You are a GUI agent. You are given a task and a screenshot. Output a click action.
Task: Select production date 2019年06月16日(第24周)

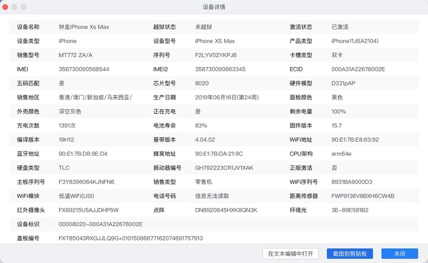pyautogui.click(x=227, y=97)
